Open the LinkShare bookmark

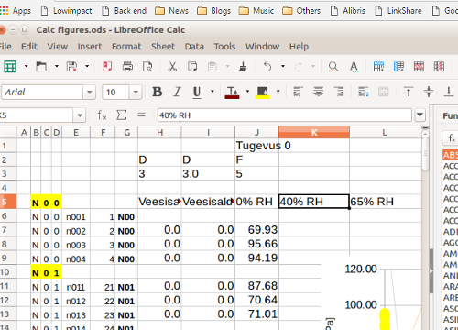tap(398, 11)
